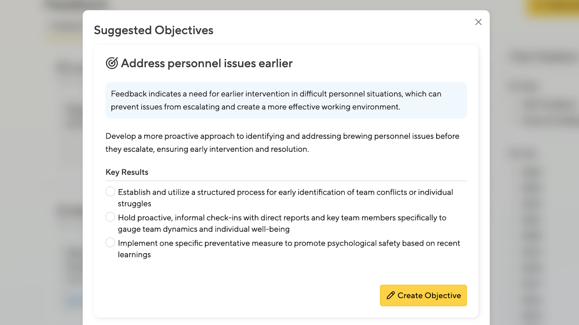This screenshot has height=325, width=579.
Task: Click the divider line under Key Results
Action: pyautogui.click(x=286, y=181)
